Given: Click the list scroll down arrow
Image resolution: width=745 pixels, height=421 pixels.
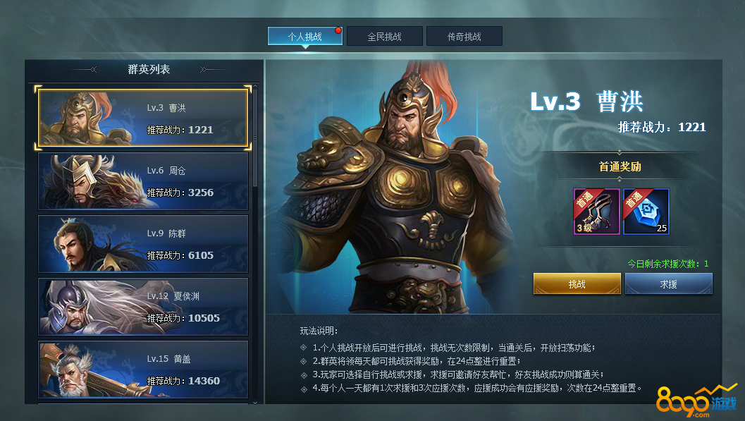Looking at the screenshot, I should coord(255,403).
